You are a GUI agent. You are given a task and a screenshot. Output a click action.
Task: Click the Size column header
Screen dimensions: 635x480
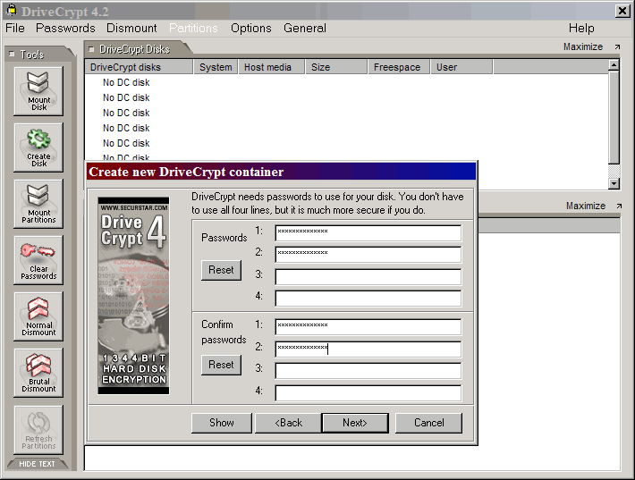click(x=336, y=67)
